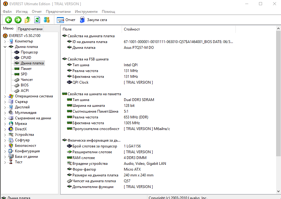Go forward with the green right arrow

(x=18, y=20)
